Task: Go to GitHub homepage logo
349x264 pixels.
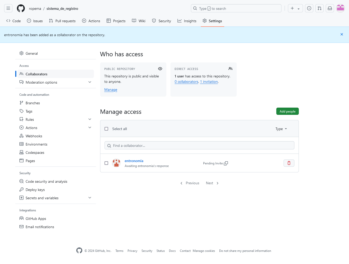Action: (x=21, y=8)
